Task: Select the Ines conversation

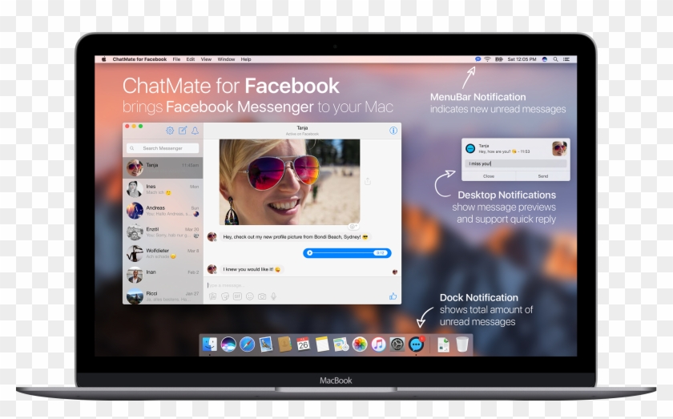Action: (x=163, y=189)
